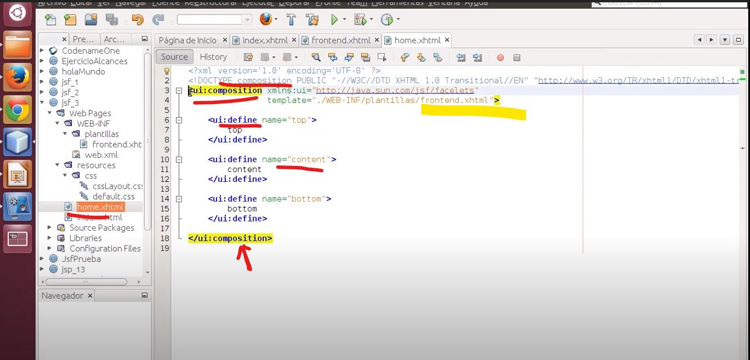This screenshot has height=360, width=750.
Task: Close the home.xhtml editor tab
Action: click(x=447, y=40)
